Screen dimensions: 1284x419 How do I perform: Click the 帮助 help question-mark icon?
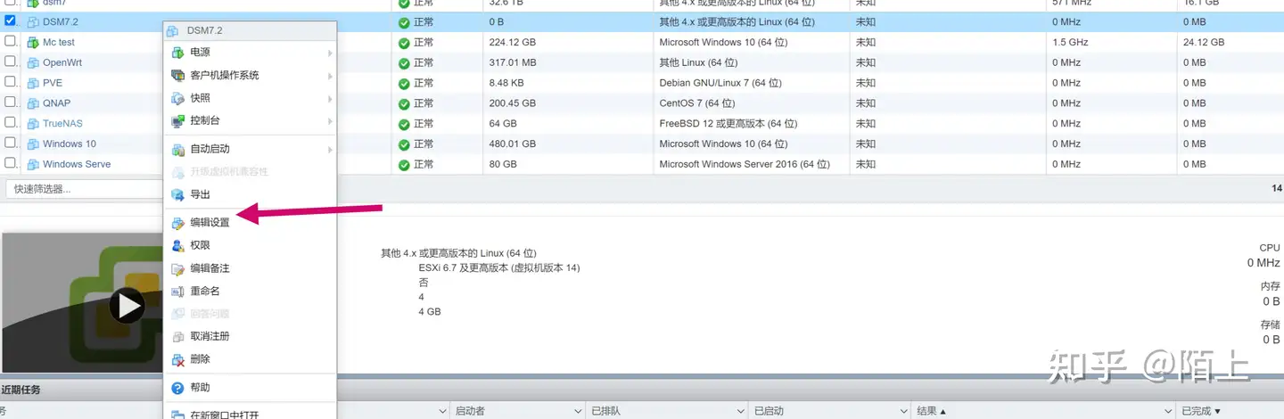pyautogui.click(x=177, y=388)
